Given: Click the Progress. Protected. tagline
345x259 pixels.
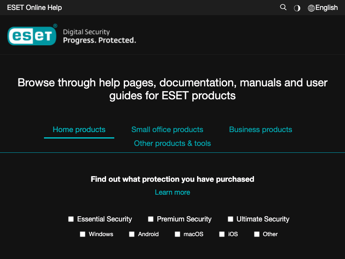Looking at the screenshot, I should (100, 40).
